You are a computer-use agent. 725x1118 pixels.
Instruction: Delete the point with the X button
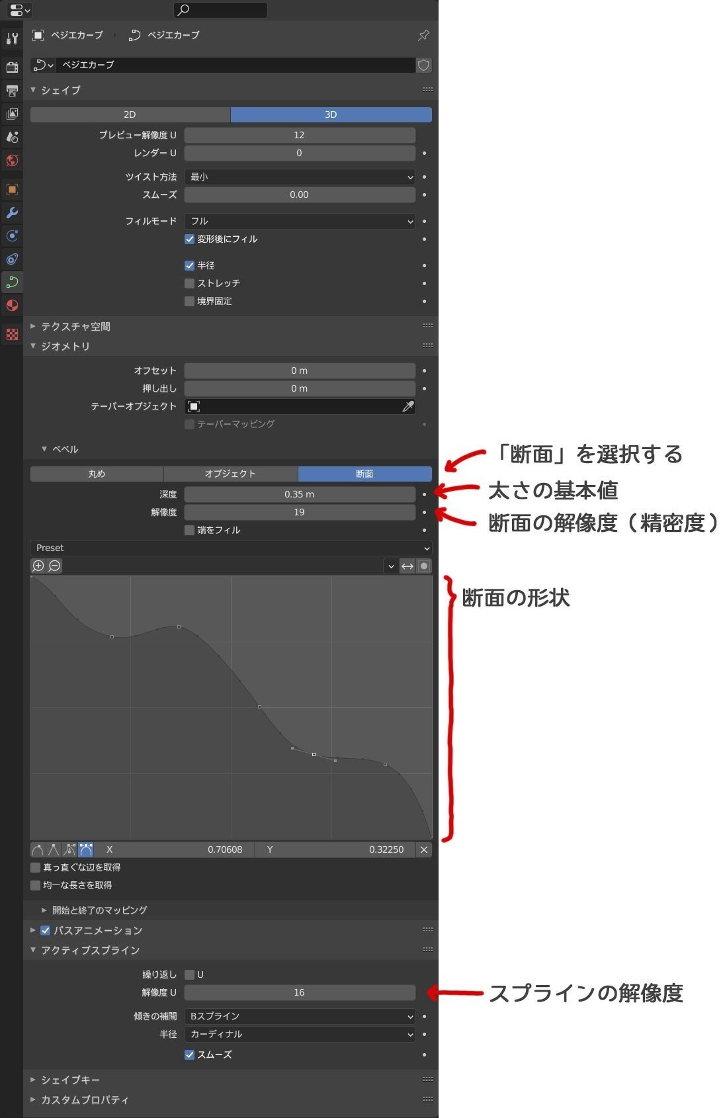[x=424, y=849]
